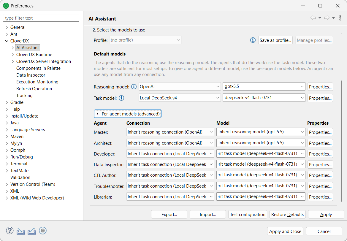Screen dimensions: 347x241
Task: Collapse the CloverDX tree node
Action: [7, 41]
